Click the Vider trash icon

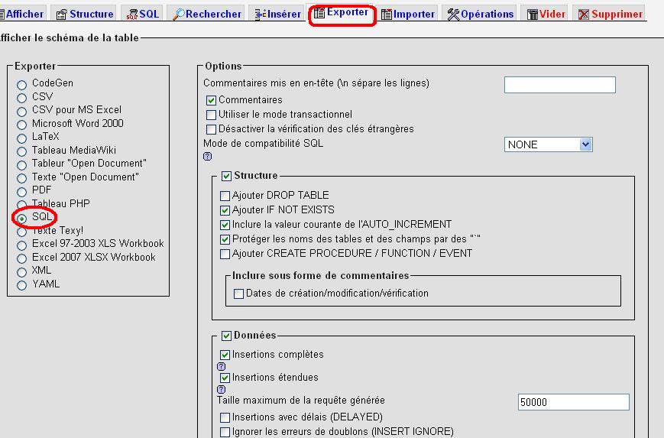(x=532, y=15)
